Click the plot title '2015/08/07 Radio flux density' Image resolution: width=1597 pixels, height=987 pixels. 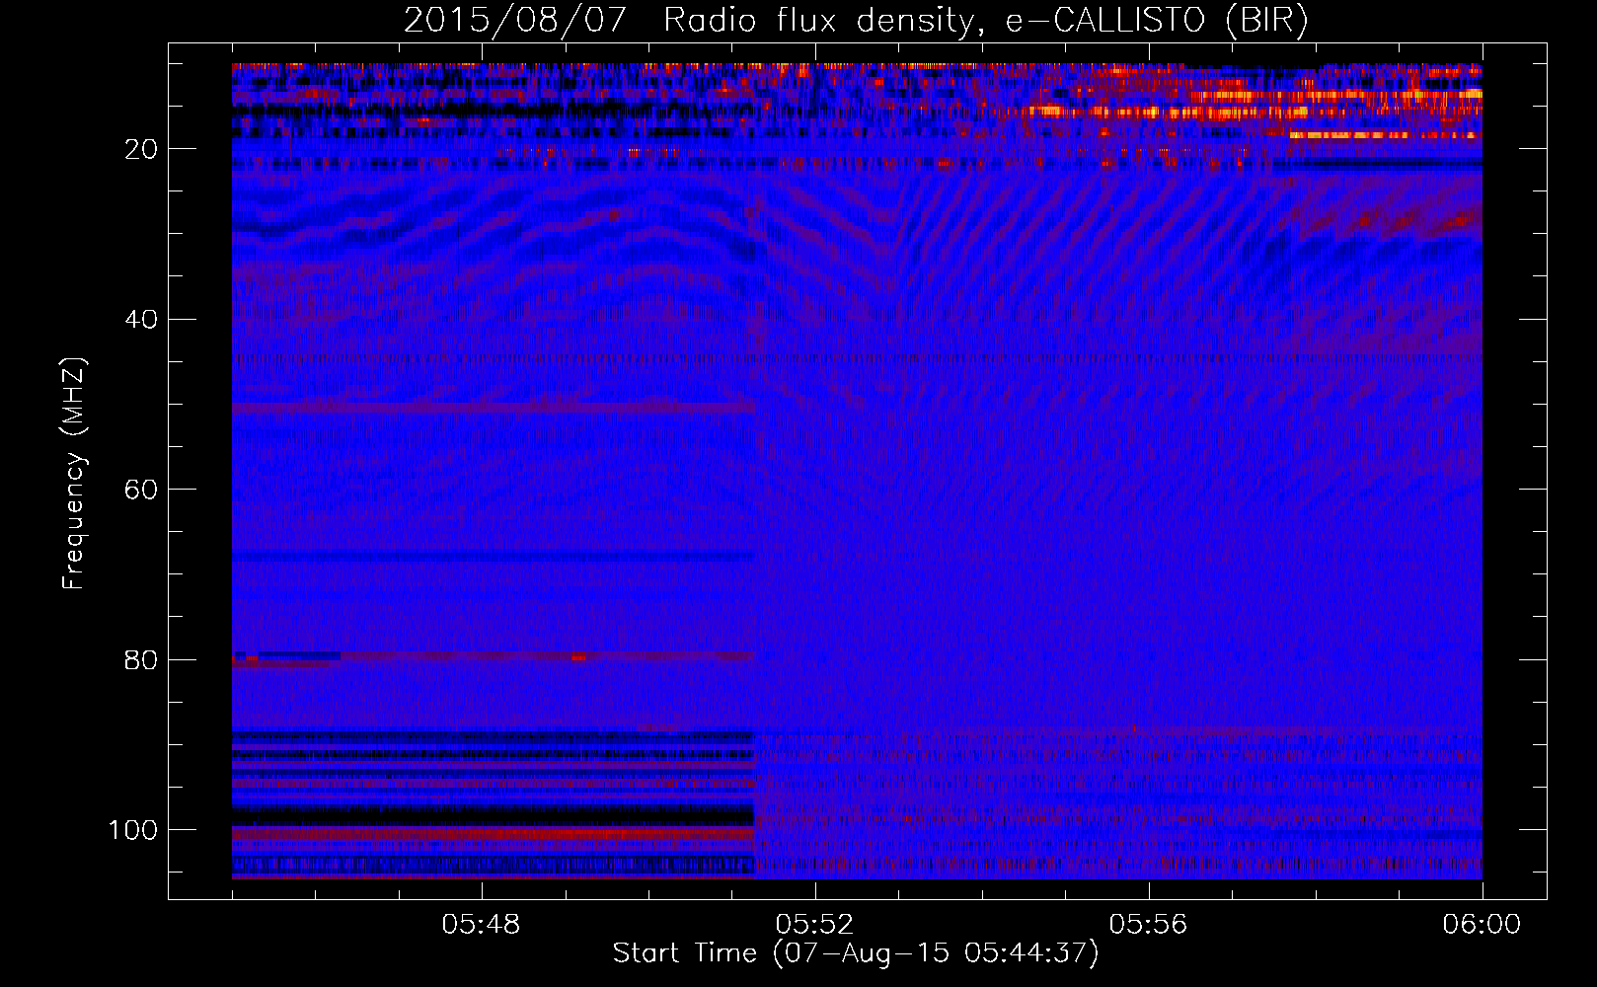[x=856, y=21]
